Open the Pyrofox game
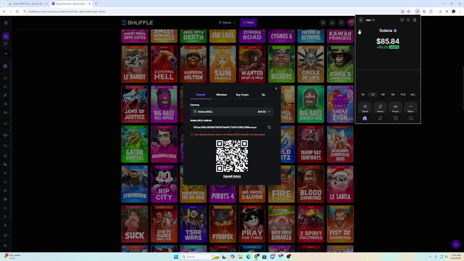This screenshot has width=464, height=261. 223,224
